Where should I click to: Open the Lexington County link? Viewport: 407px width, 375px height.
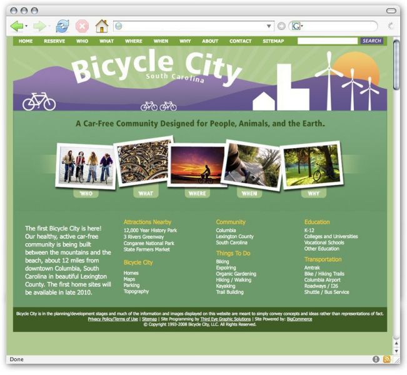(x=234, y=236)
